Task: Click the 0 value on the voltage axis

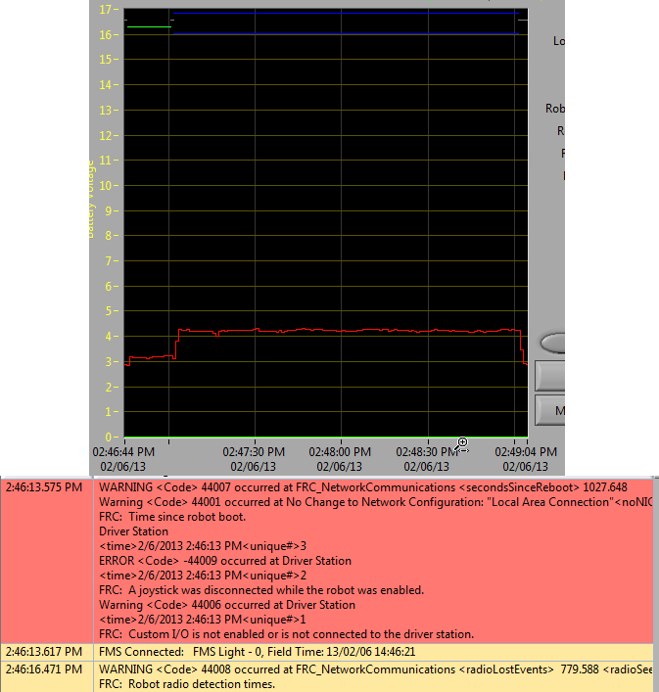Action: [x=109, y=437]
